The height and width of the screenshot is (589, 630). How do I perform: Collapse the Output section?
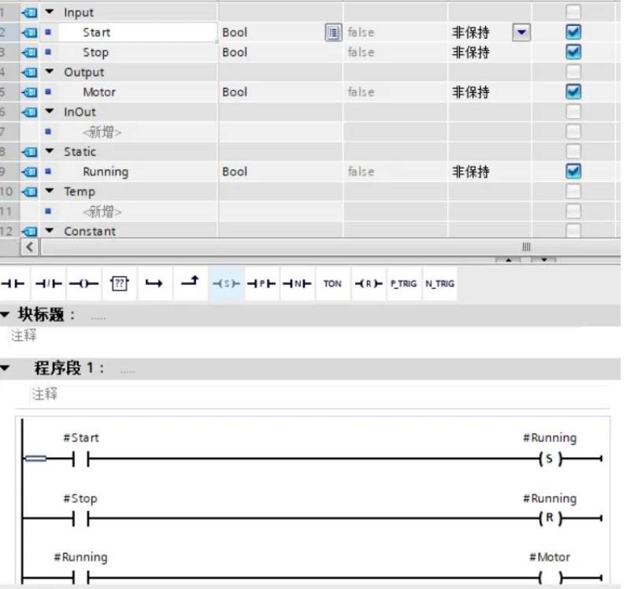49,72
